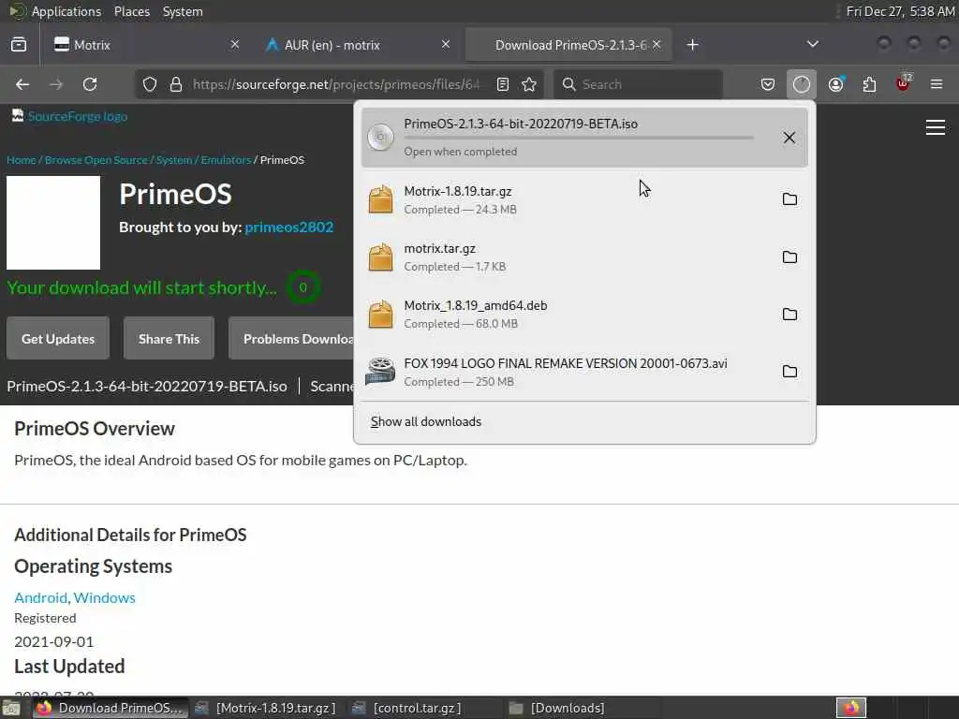
Task: Expand the list all tabs dropdown
Action: (812, 44)
